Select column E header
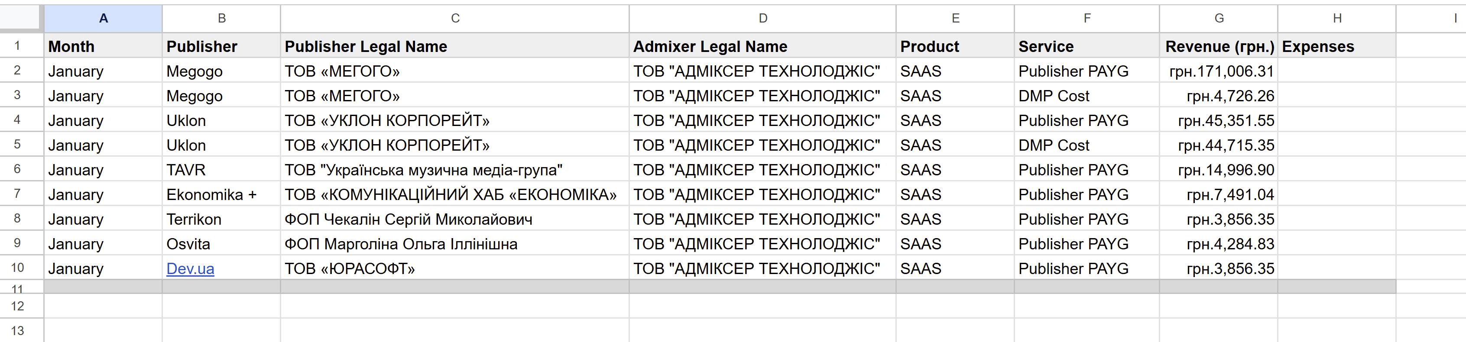 click(x=956, y=18)
